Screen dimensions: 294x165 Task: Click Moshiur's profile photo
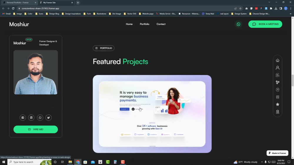[36, 72]
